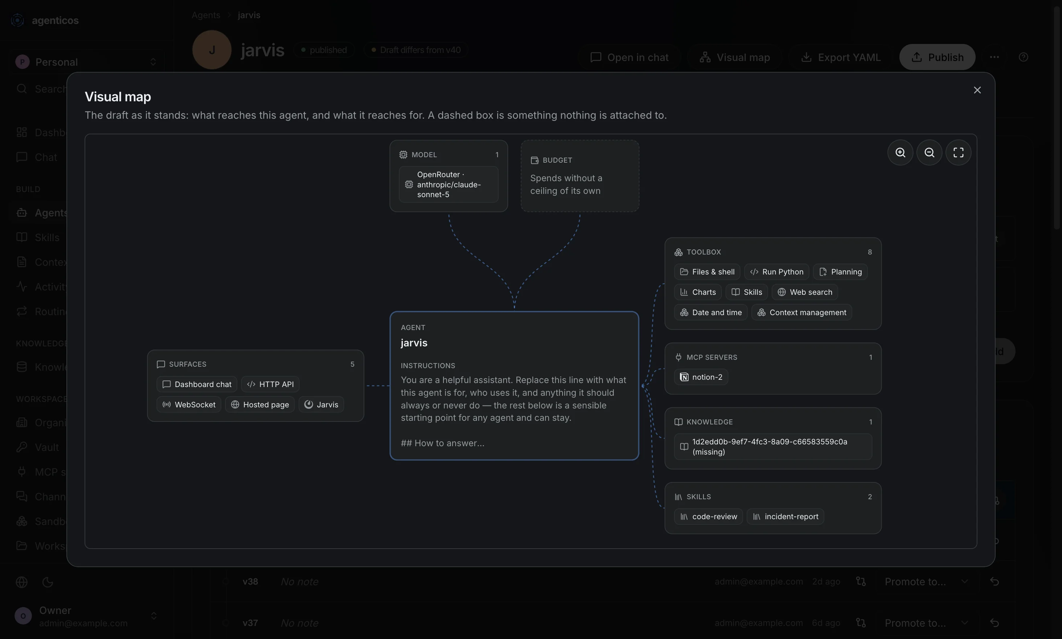Click the v37 compare changes icon
The image size is (1062, 639).
(861, 623)
